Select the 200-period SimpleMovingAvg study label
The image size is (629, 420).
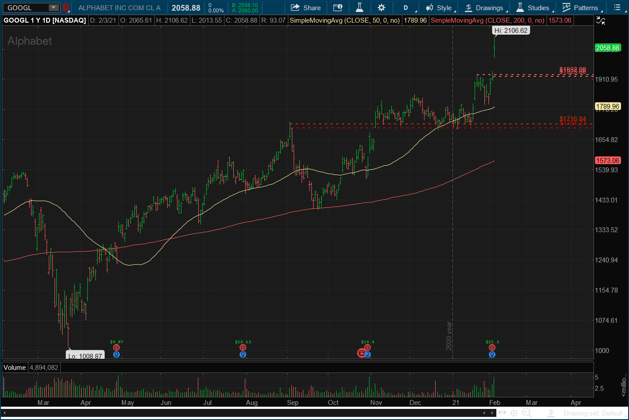coord(487,20)
